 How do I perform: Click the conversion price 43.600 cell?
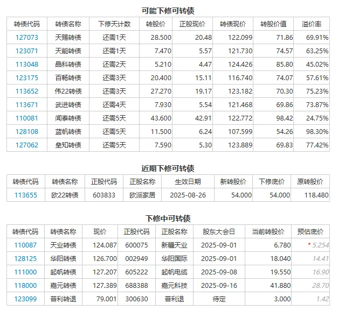tap(156, 118)
